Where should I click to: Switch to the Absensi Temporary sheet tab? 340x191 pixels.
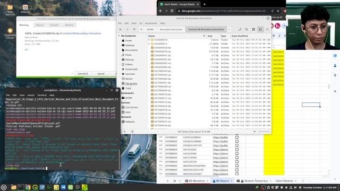pyautogui.click(x=254, y=181)
